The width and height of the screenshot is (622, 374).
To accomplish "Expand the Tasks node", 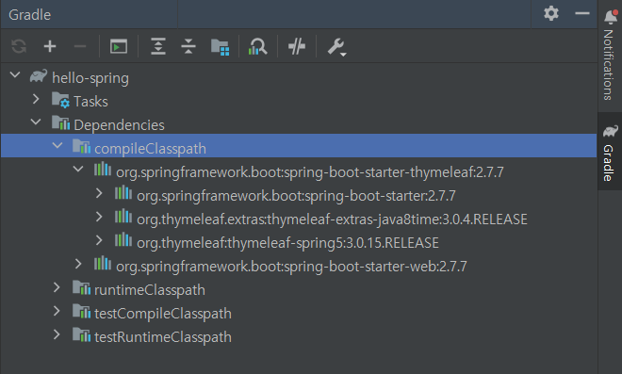I will 36,98.
